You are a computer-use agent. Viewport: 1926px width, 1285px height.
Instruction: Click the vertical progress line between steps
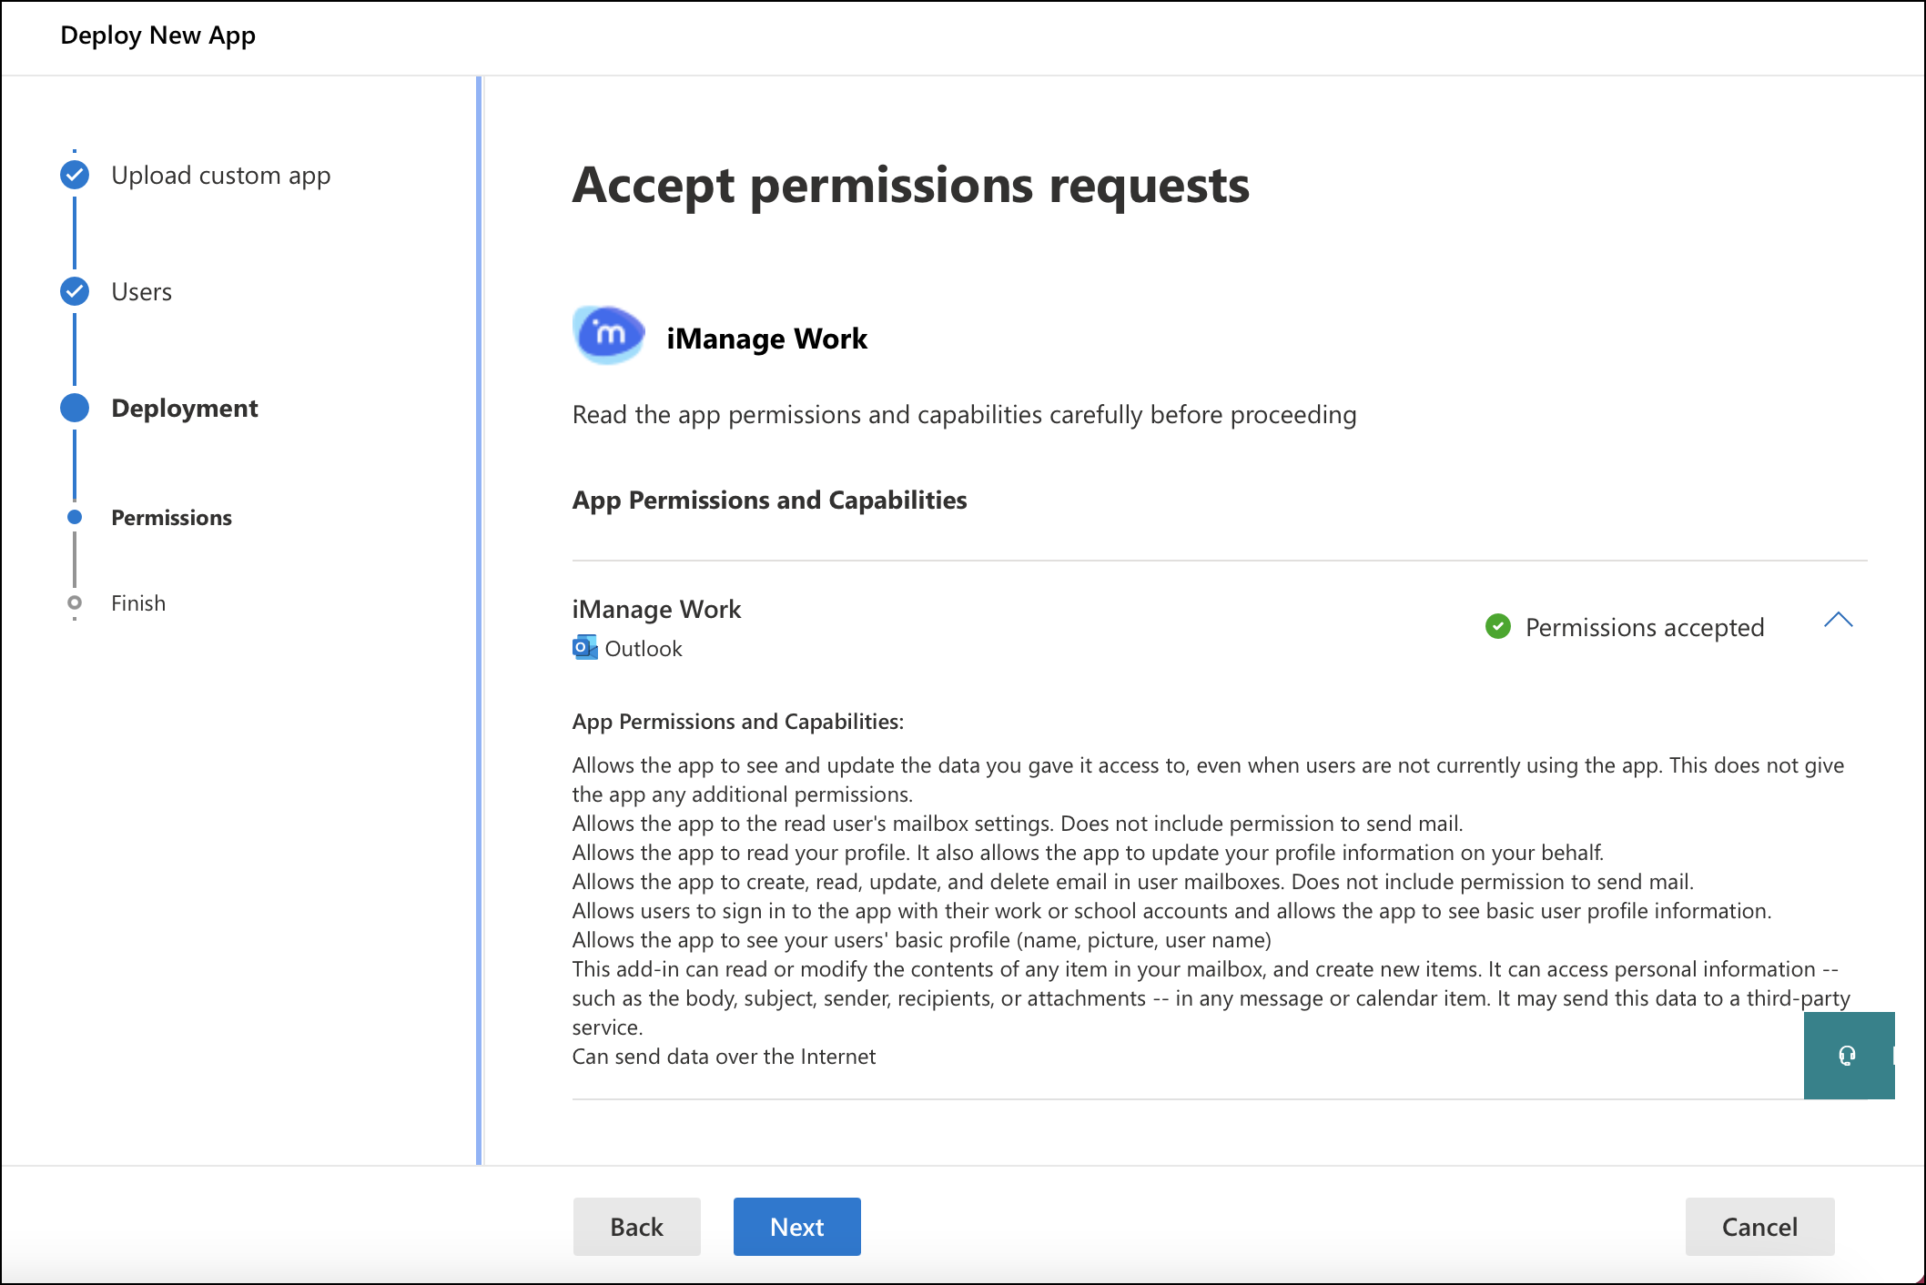pos(74,349)
